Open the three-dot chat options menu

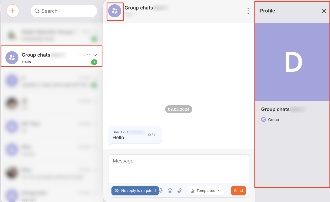coord(248,11)
